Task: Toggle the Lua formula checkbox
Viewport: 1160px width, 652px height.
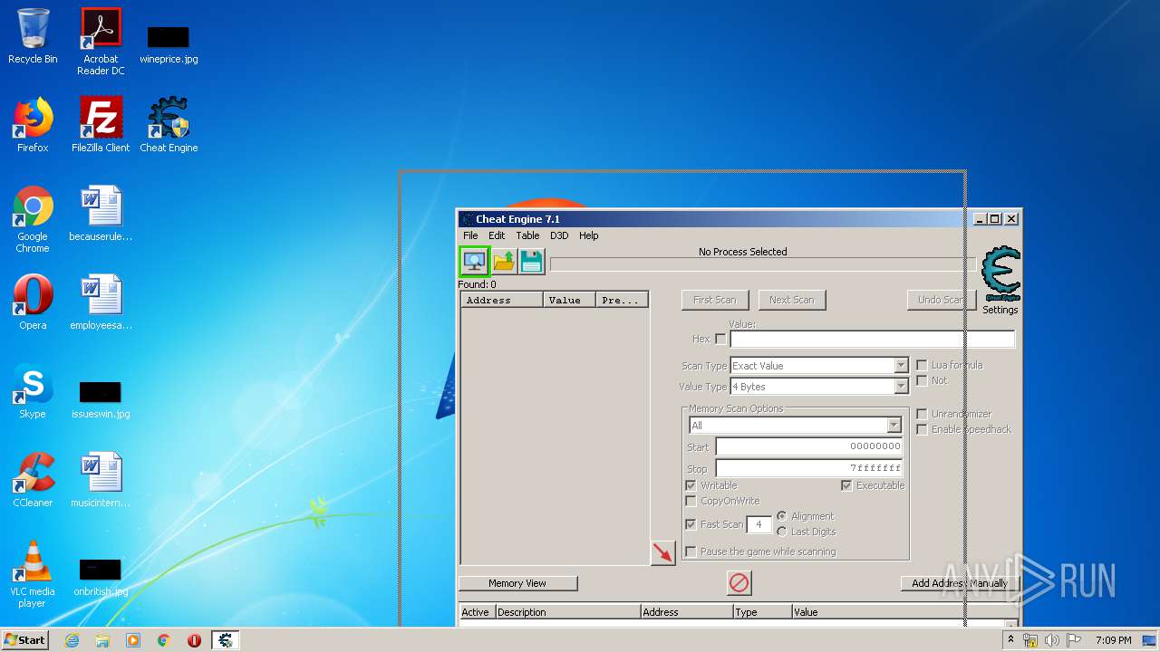Action: click(x=922, y=365)
